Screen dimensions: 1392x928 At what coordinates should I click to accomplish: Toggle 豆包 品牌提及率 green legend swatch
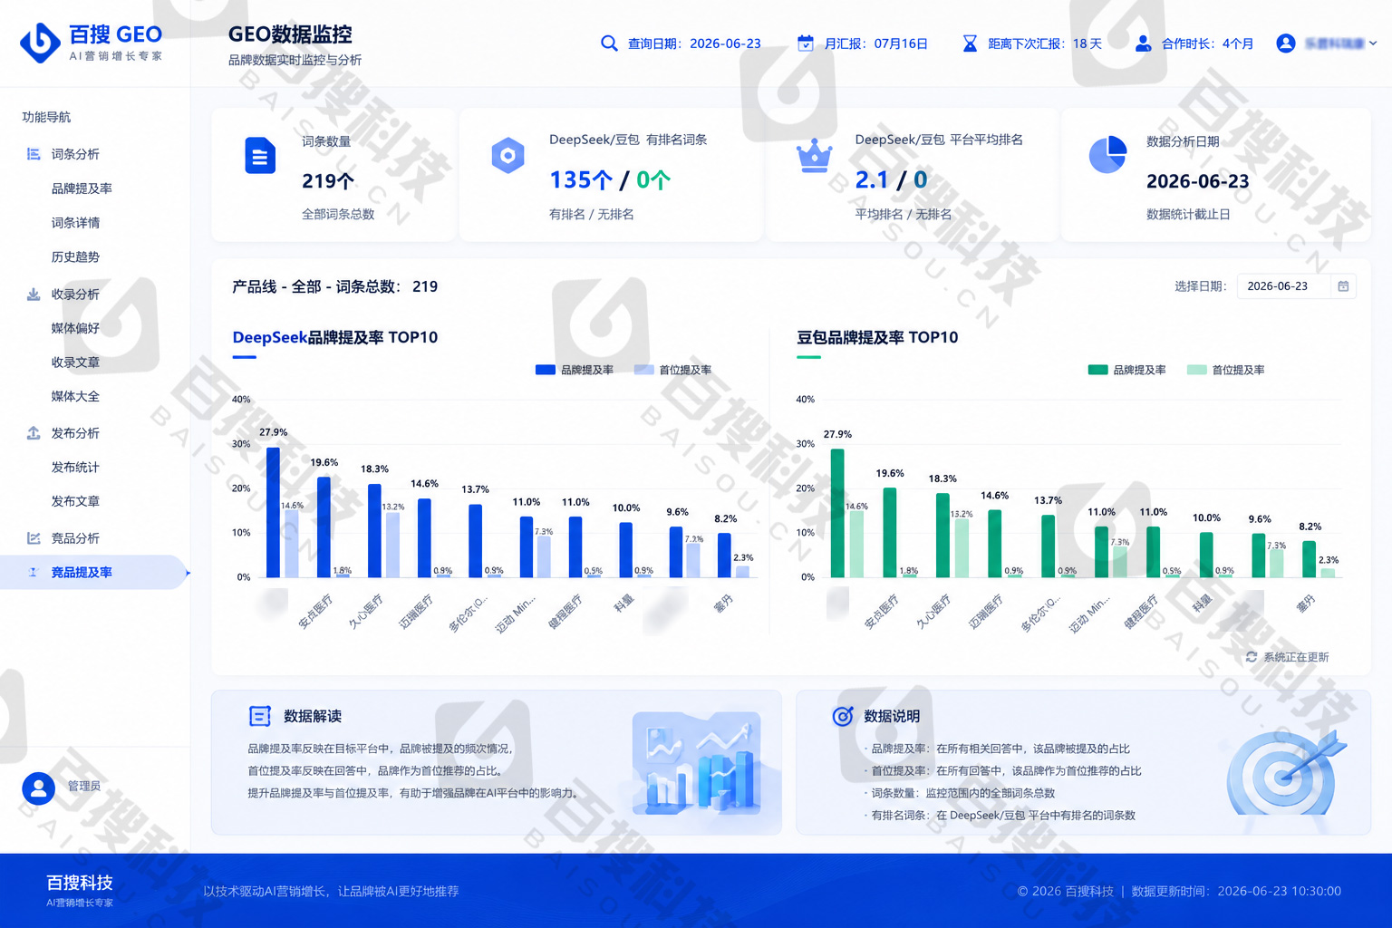[1097, 370]
